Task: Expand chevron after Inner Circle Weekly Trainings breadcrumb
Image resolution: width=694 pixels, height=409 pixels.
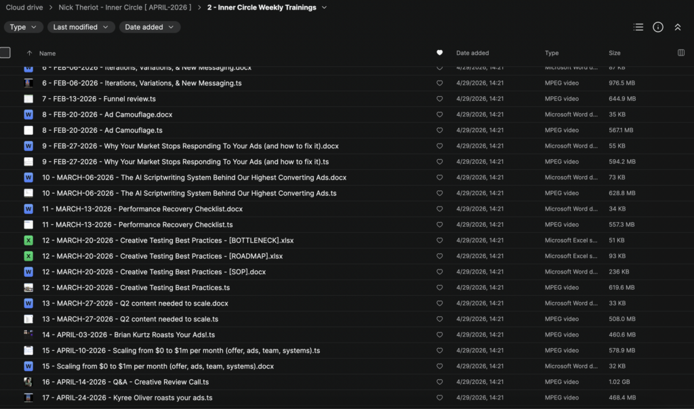Action: [x=324, y=7]
